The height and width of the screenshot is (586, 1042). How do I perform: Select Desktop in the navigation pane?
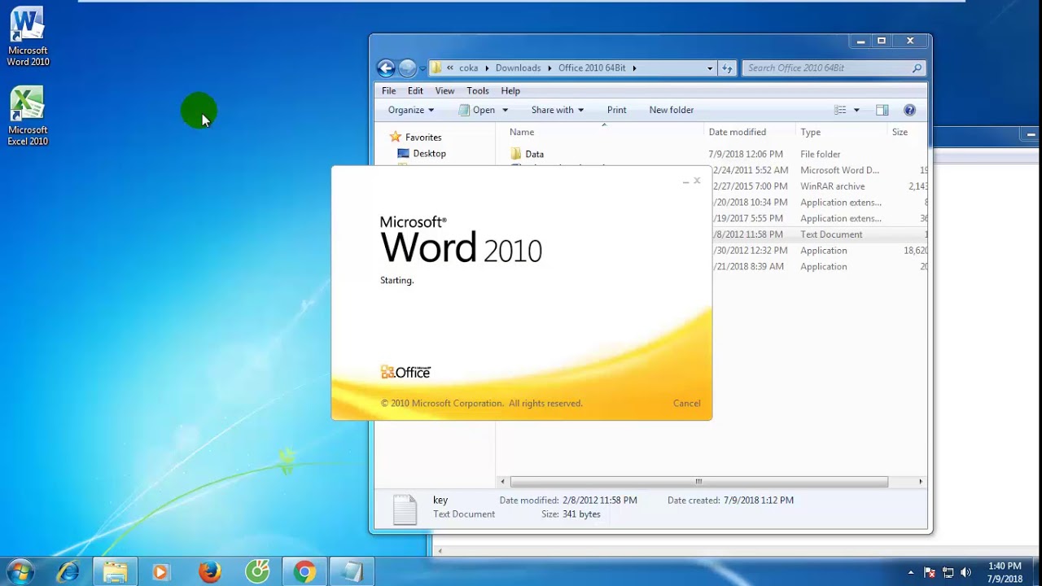pos(429,154)
